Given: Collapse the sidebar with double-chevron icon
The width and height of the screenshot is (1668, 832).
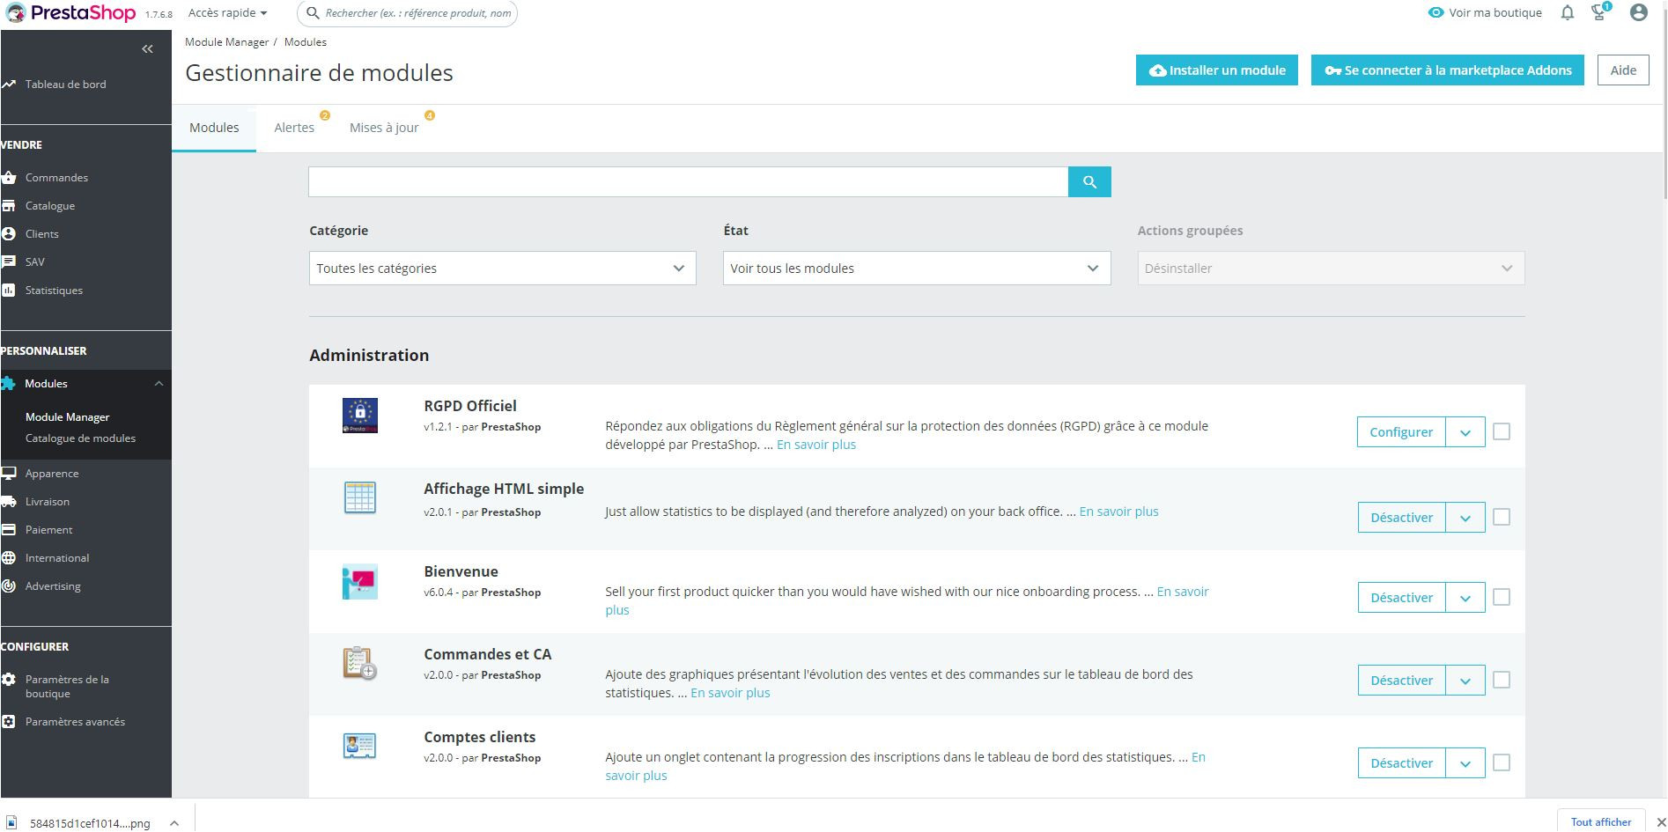Looking at the screenshot, I should click(148, 49).
